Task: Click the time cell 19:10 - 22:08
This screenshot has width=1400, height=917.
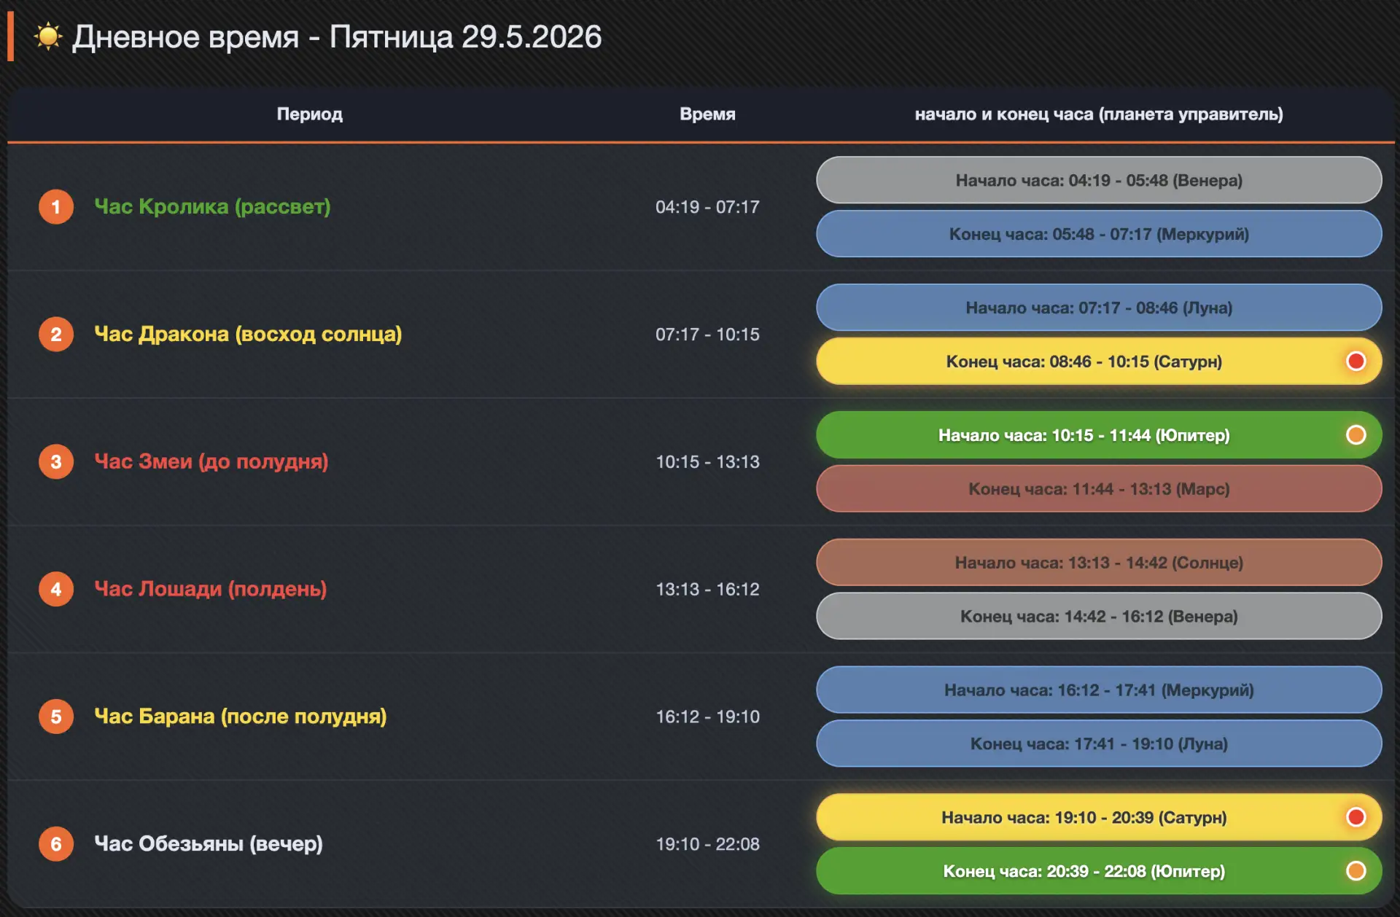Action: (x=707, y=844)
